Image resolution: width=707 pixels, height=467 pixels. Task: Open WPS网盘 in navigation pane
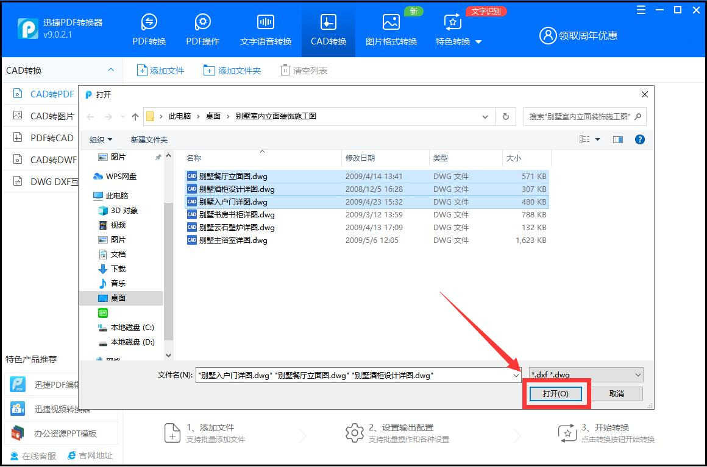(x=115, y=176)
